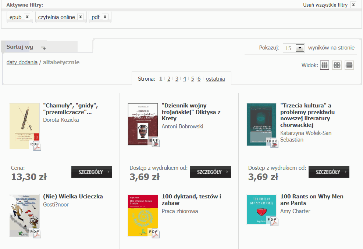Jump to ostatnia page
Screen dimensions: 363x249
[x=215, y=79]
